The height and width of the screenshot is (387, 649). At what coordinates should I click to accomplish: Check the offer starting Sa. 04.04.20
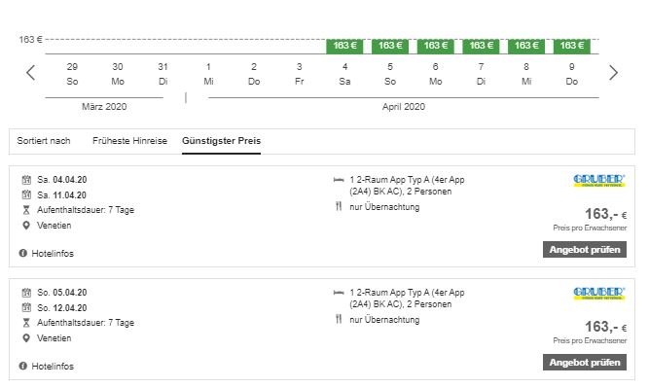tap(585, 250)
